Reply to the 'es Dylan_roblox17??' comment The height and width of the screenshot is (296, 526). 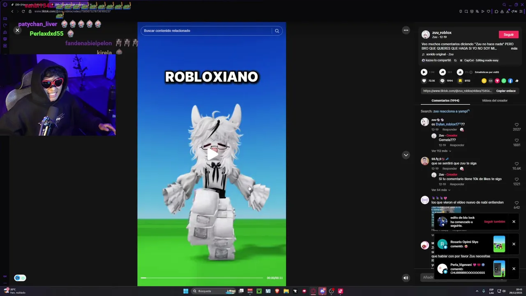tap(450, 129)
